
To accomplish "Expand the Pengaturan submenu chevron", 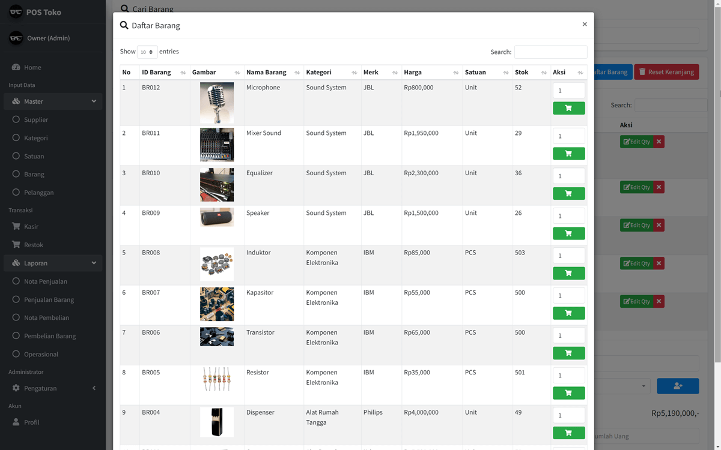I will tap(94, 388).
